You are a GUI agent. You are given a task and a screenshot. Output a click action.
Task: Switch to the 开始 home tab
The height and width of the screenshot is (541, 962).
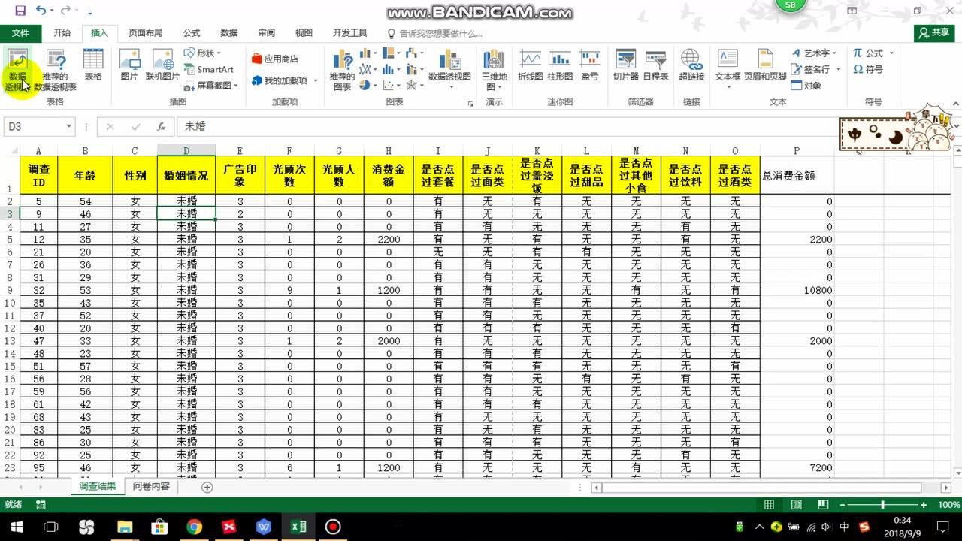pos(62,33)
